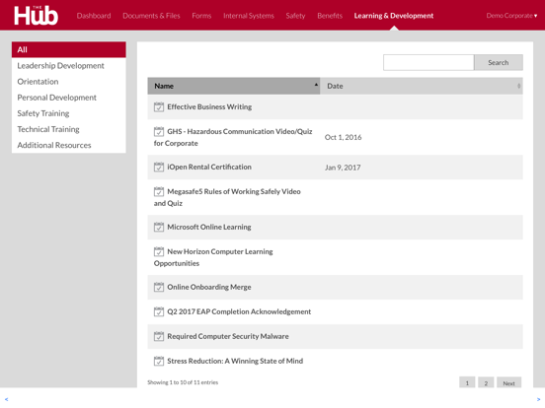This screenshot has height=408, width=545.
Task: Filter by Technical Training category
Action: (69, 129)
